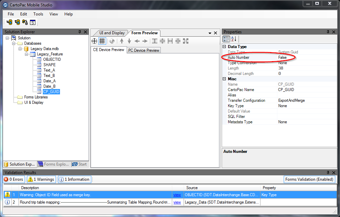The width and height of the screenshot is (340, 217).
Task: Click the warning icon in validation row 1
Action: [x=7, y=194]
